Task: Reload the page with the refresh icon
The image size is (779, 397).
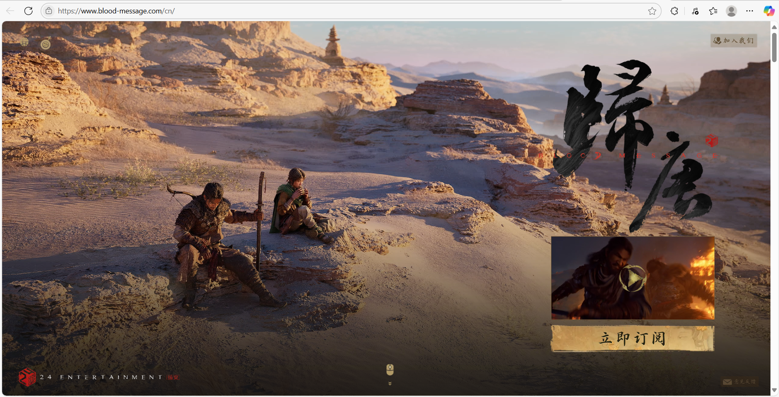Action: 28,11
